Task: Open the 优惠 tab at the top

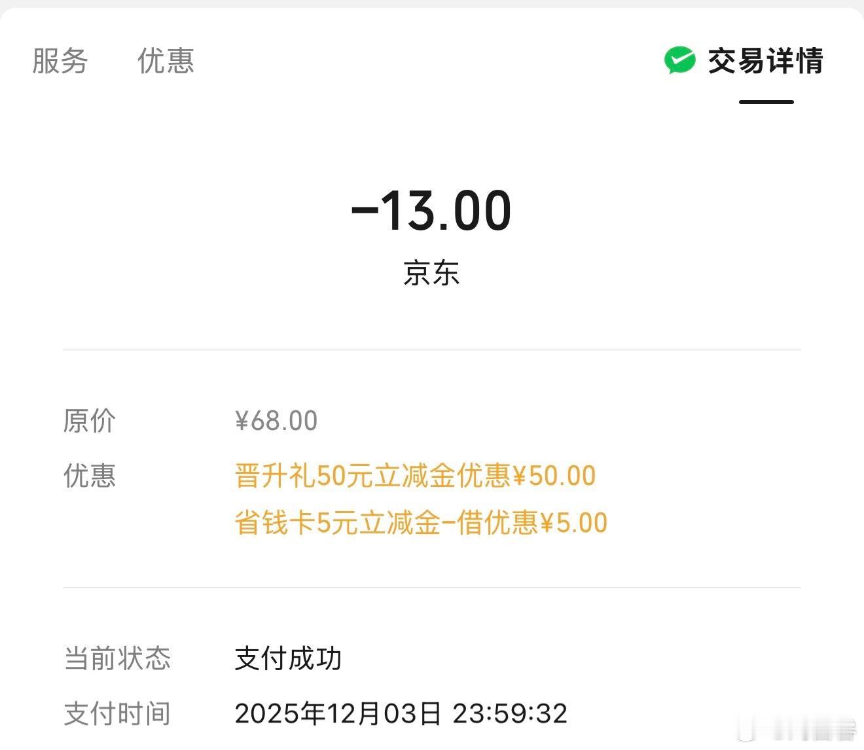Action: pyautogui.click(x=166, y=62)
